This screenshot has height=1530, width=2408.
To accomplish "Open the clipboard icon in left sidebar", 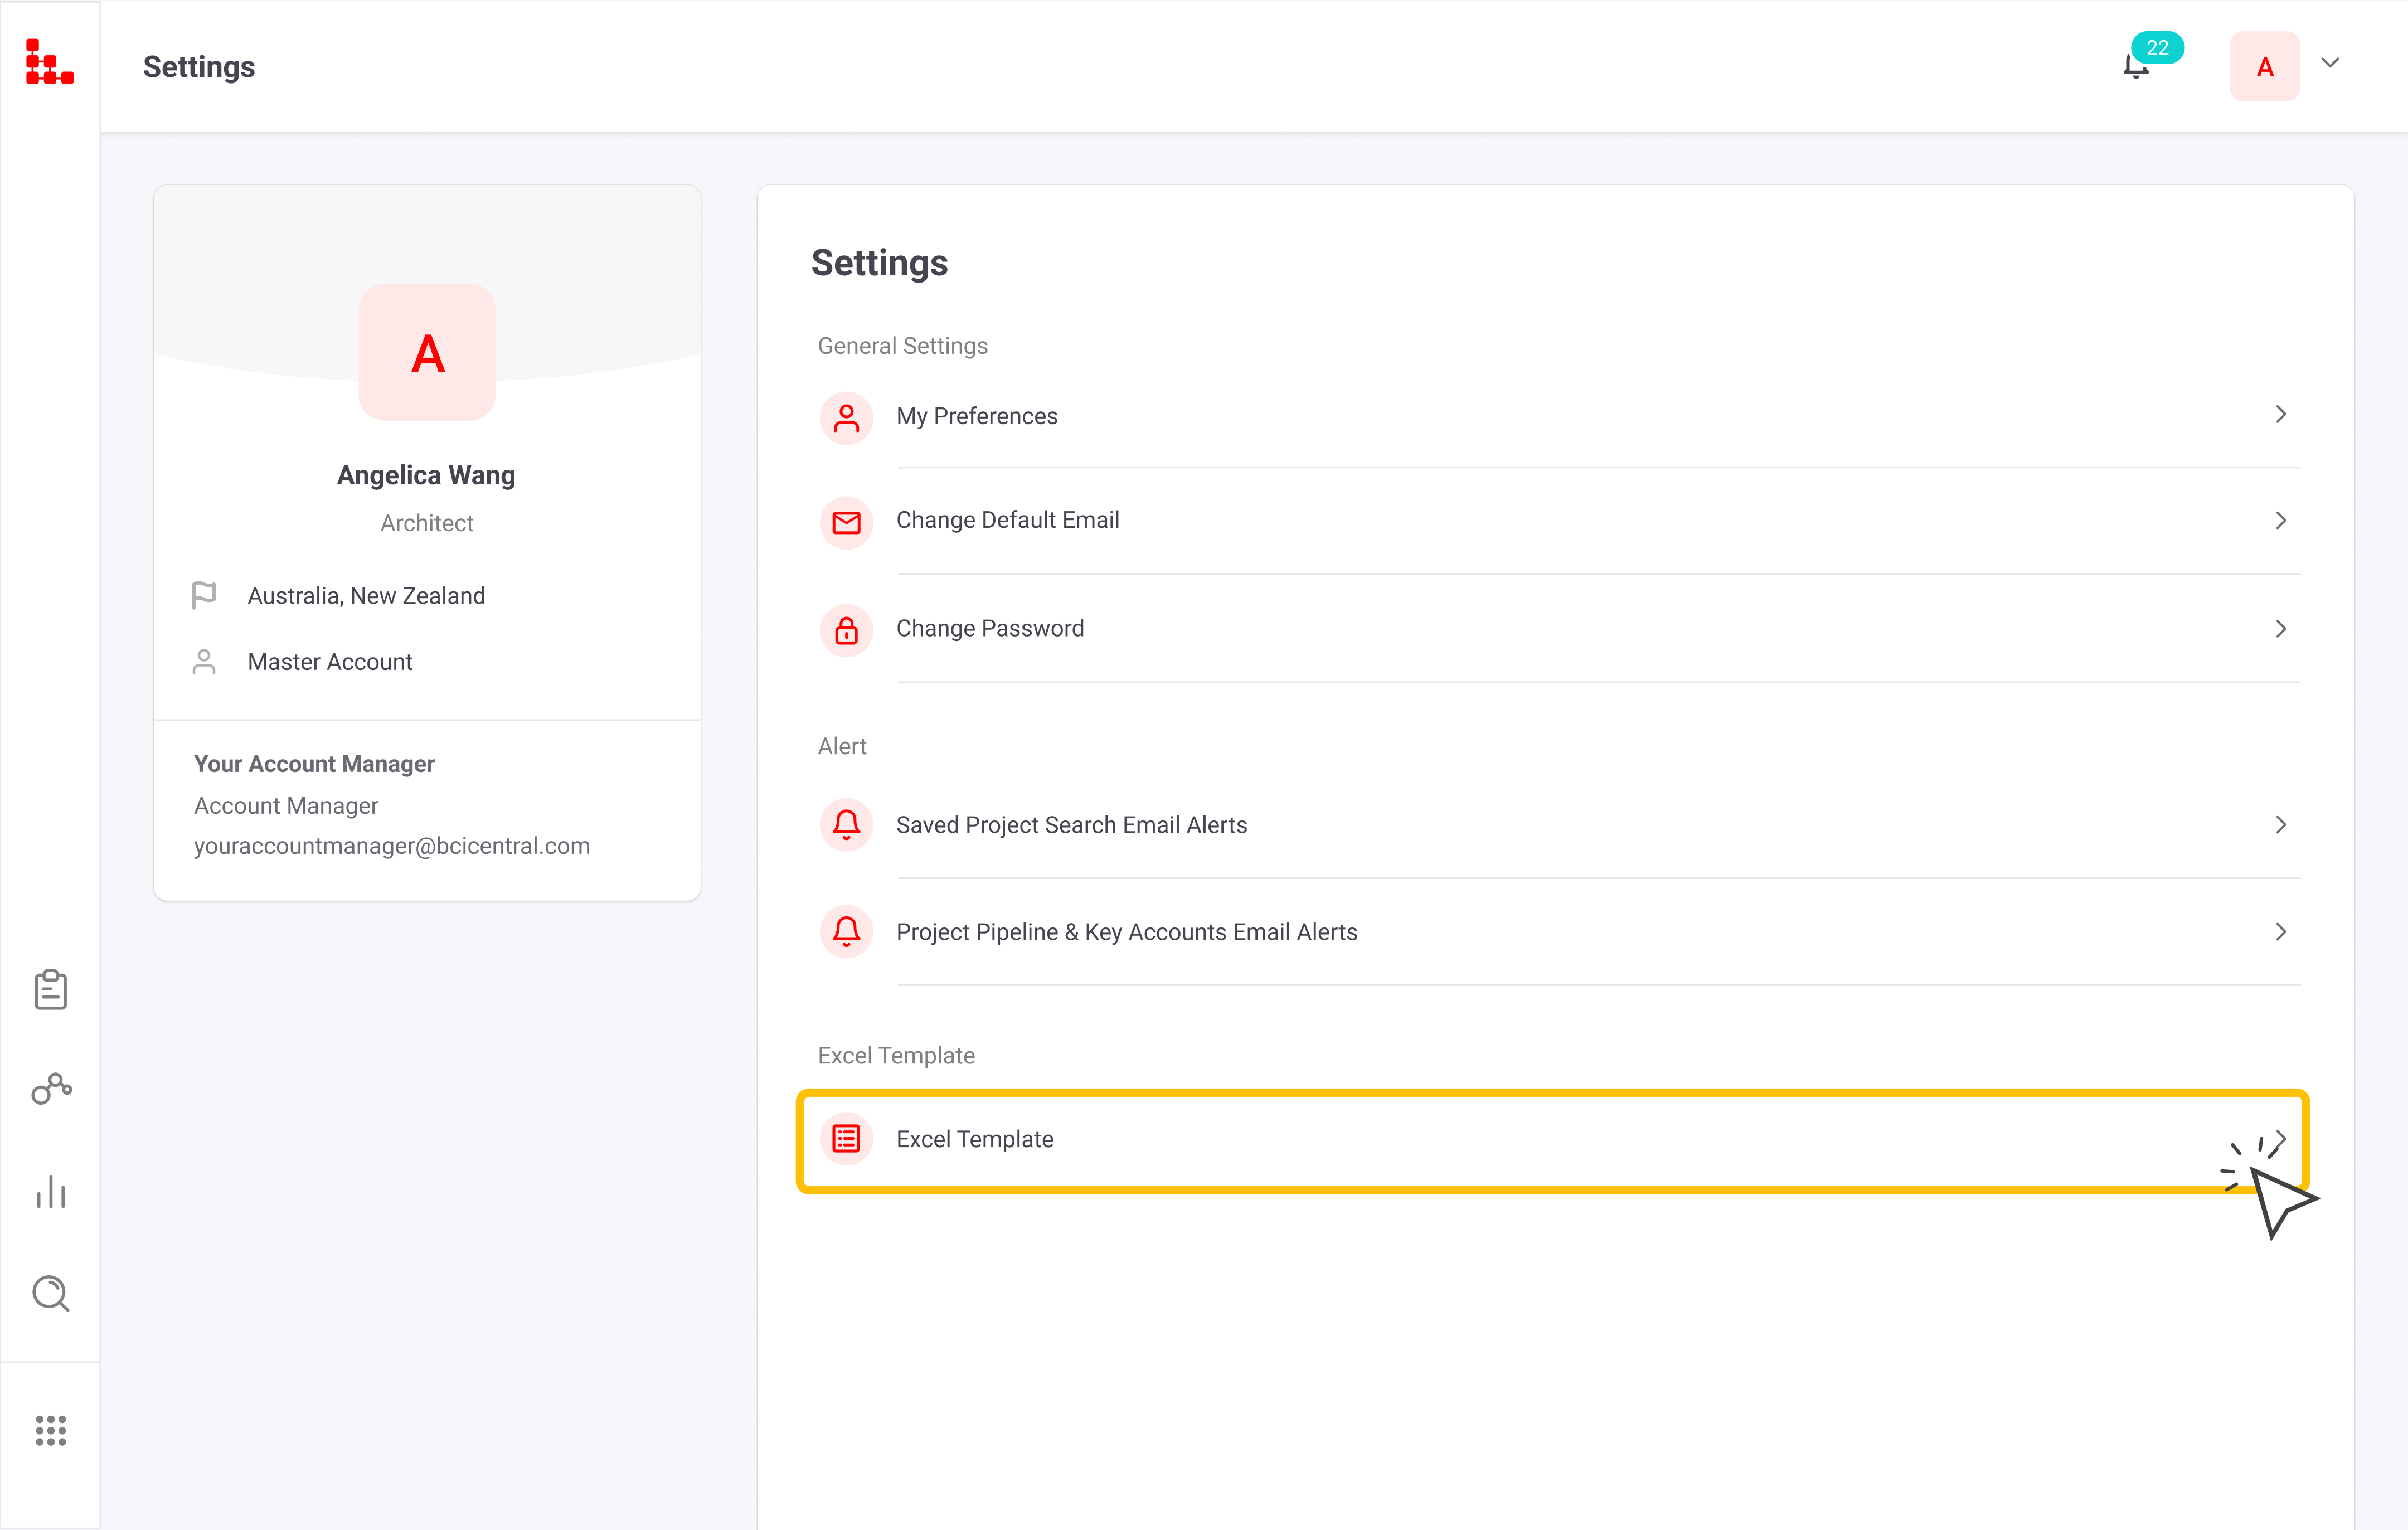I will tap(50, 990).
